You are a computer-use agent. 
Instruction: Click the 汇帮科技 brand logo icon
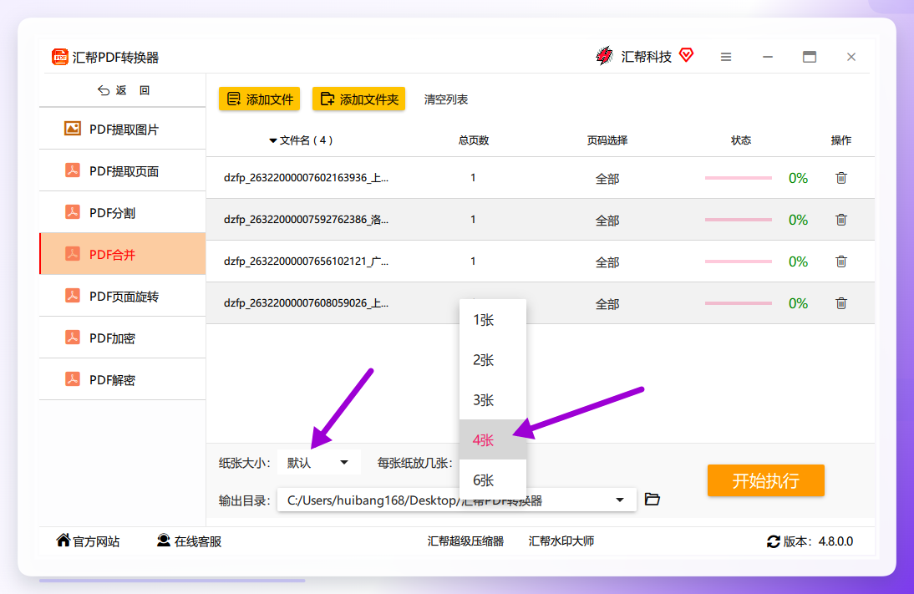(605, 55)
